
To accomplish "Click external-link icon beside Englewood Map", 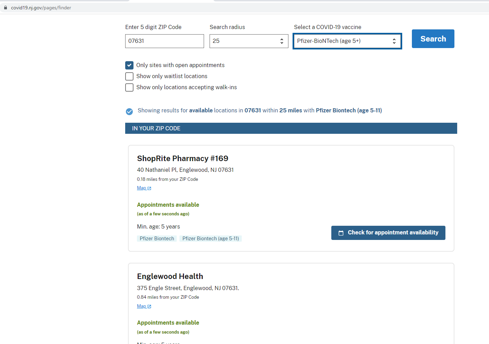I will tap(149, 307).
